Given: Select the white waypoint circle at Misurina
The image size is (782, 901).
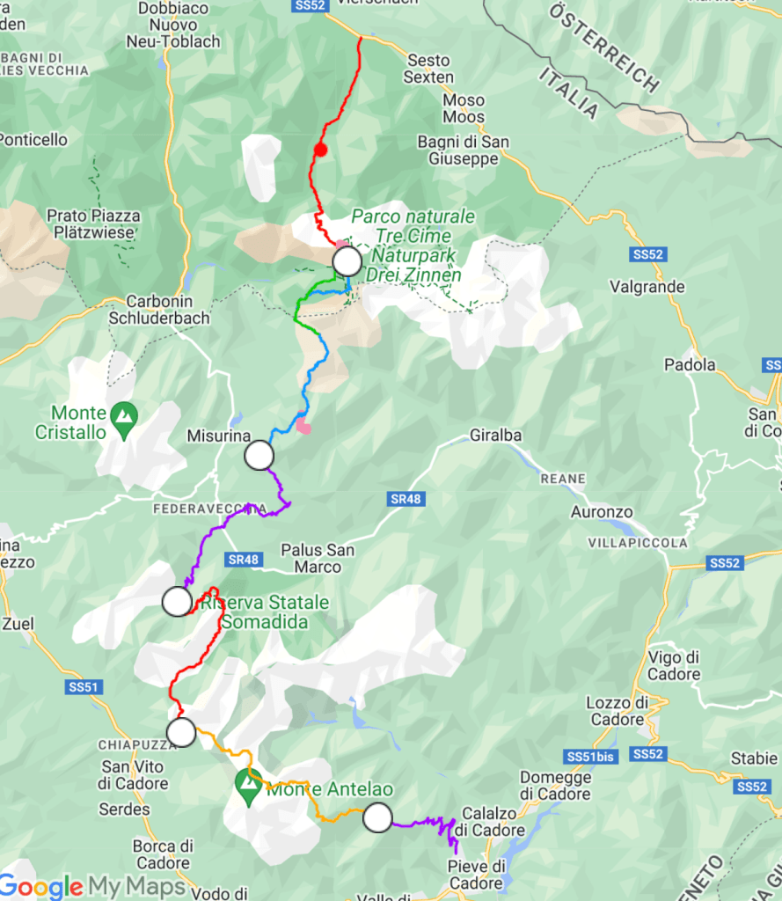Looking at the screenshot, I should (259, 456).
